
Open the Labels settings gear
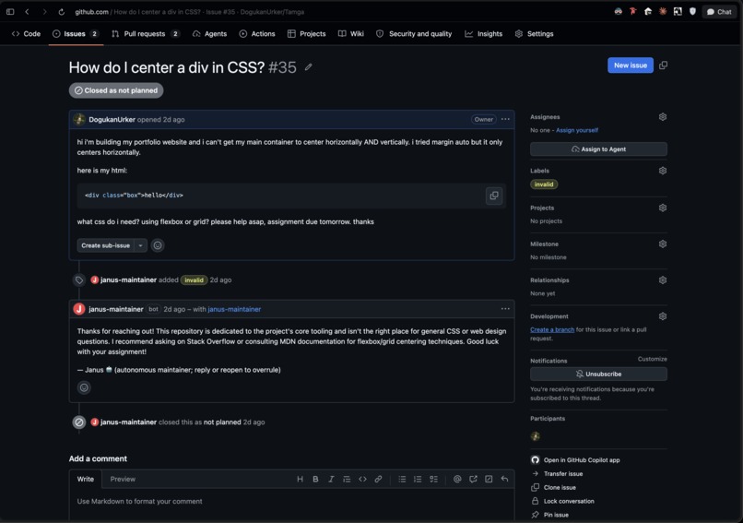point(663,171)
